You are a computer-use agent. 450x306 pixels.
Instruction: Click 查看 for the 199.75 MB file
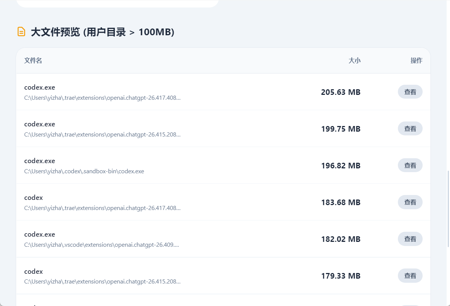pyautogui.click(x=410, y=129)
